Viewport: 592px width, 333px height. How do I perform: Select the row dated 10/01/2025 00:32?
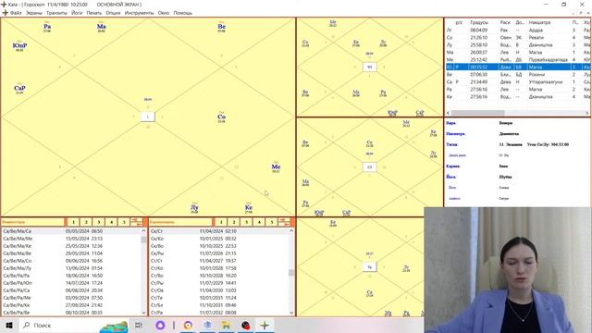pyautogui.click(x=219, y=239)
